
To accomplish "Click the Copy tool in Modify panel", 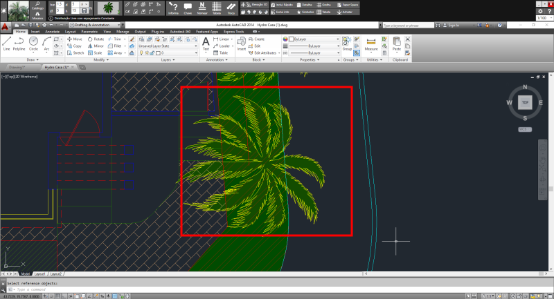I will 75,46.
